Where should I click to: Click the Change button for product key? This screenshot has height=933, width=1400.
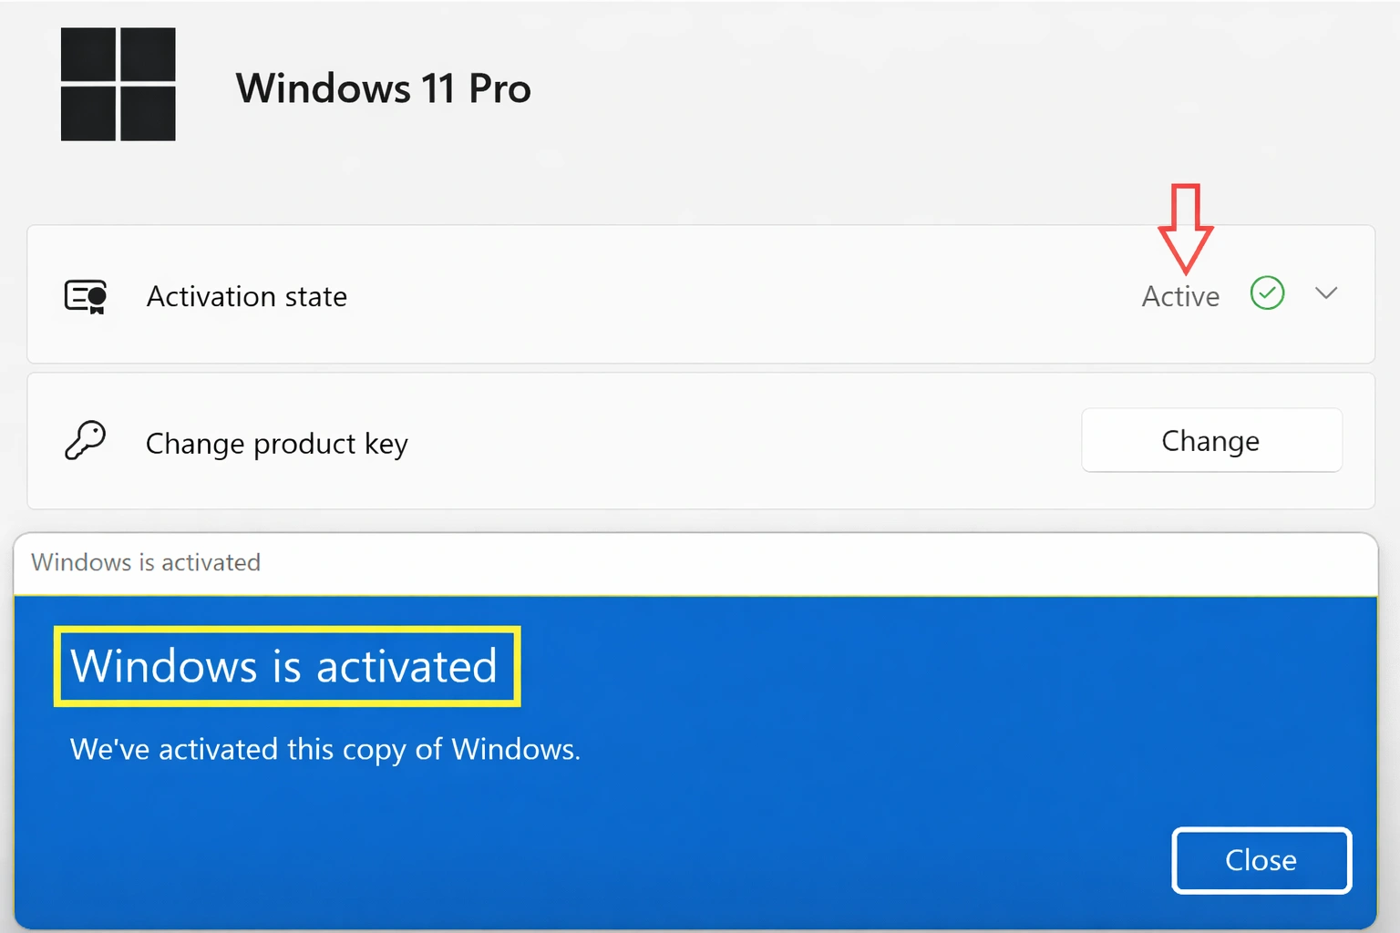1210,440
